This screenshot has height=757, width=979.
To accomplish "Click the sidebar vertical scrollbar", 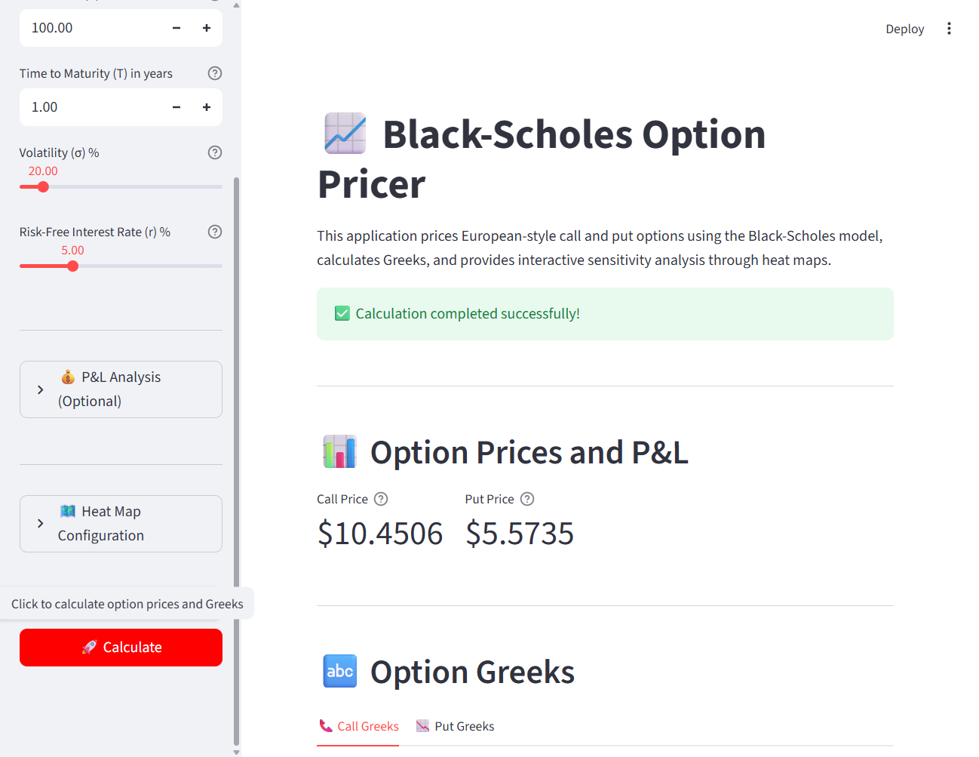I will click(x=236, y=453).
